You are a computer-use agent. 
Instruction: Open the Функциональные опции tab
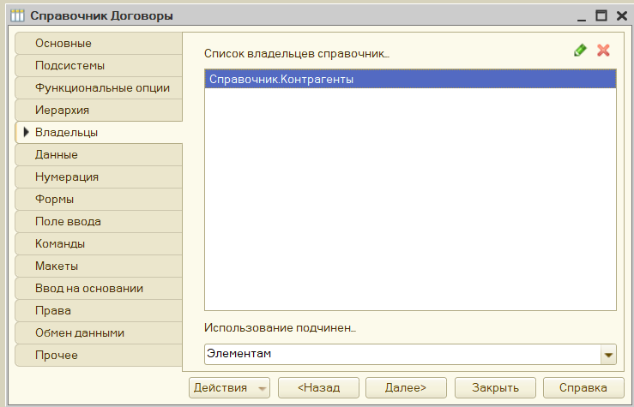tap(99, 87)
